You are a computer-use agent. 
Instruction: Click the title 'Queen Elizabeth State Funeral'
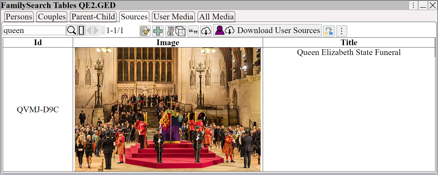tap(349, 52)
